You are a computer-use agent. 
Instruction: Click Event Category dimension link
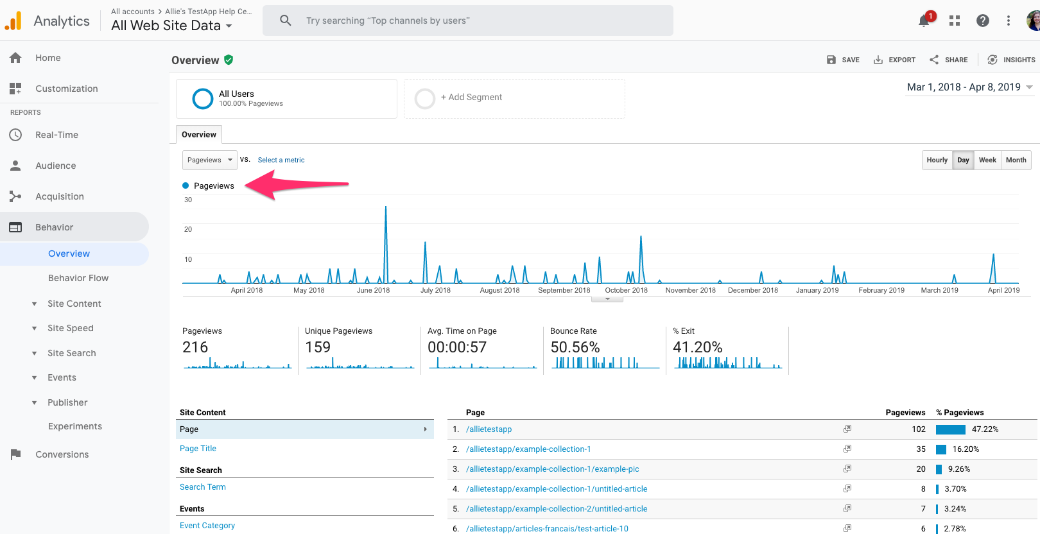(207, 526)
